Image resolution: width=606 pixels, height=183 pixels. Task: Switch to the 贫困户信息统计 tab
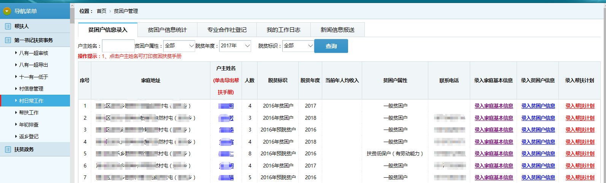point(167,30)
